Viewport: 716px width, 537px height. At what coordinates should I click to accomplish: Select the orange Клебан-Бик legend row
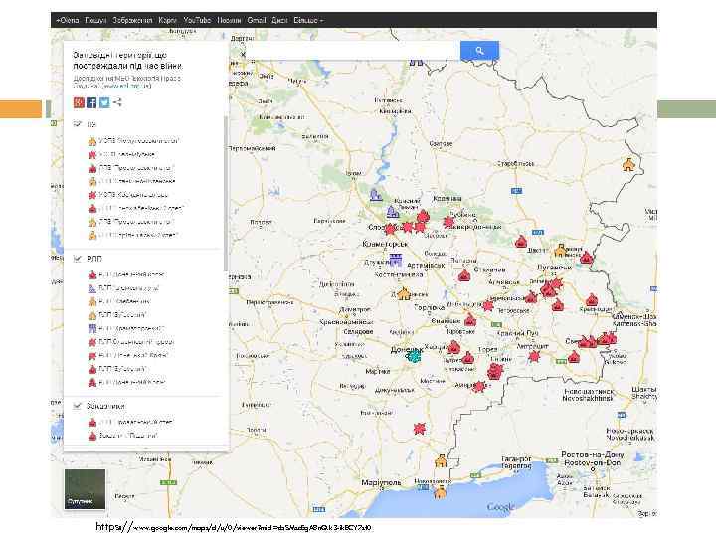click(118, 301)
